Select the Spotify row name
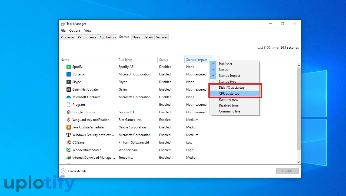The image size is (346, 196). coord(77,67)
